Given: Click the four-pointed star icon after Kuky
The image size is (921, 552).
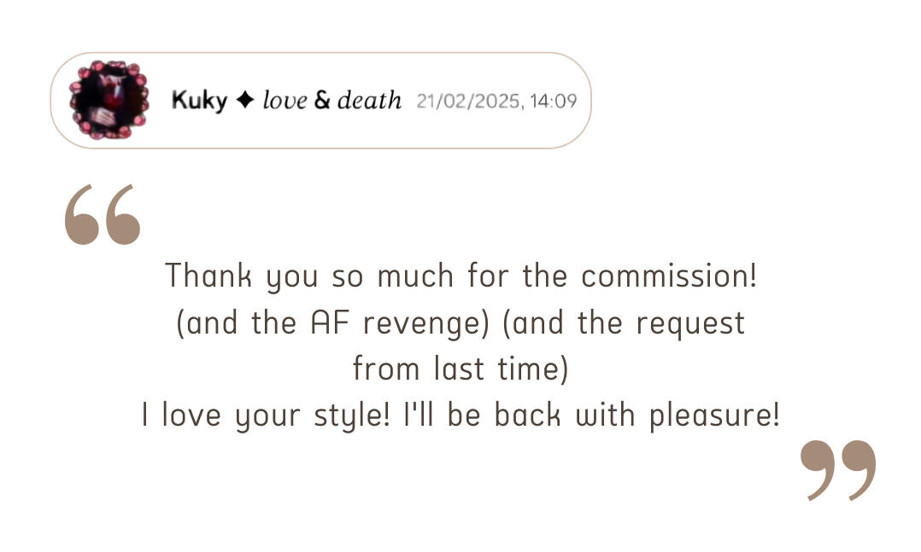Looking at the screenshot, I should point(244,101).
